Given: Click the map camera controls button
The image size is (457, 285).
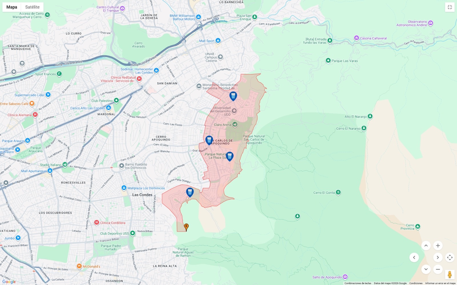Looking at the screenshot, I should tap(450, 258).
